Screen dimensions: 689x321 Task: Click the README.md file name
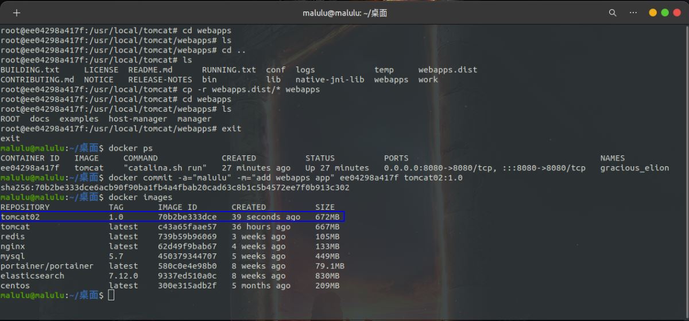coord(150,69)
